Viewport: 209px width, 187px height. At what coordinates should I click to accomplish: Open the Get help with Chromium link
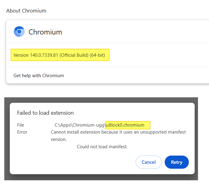point(39,76)
